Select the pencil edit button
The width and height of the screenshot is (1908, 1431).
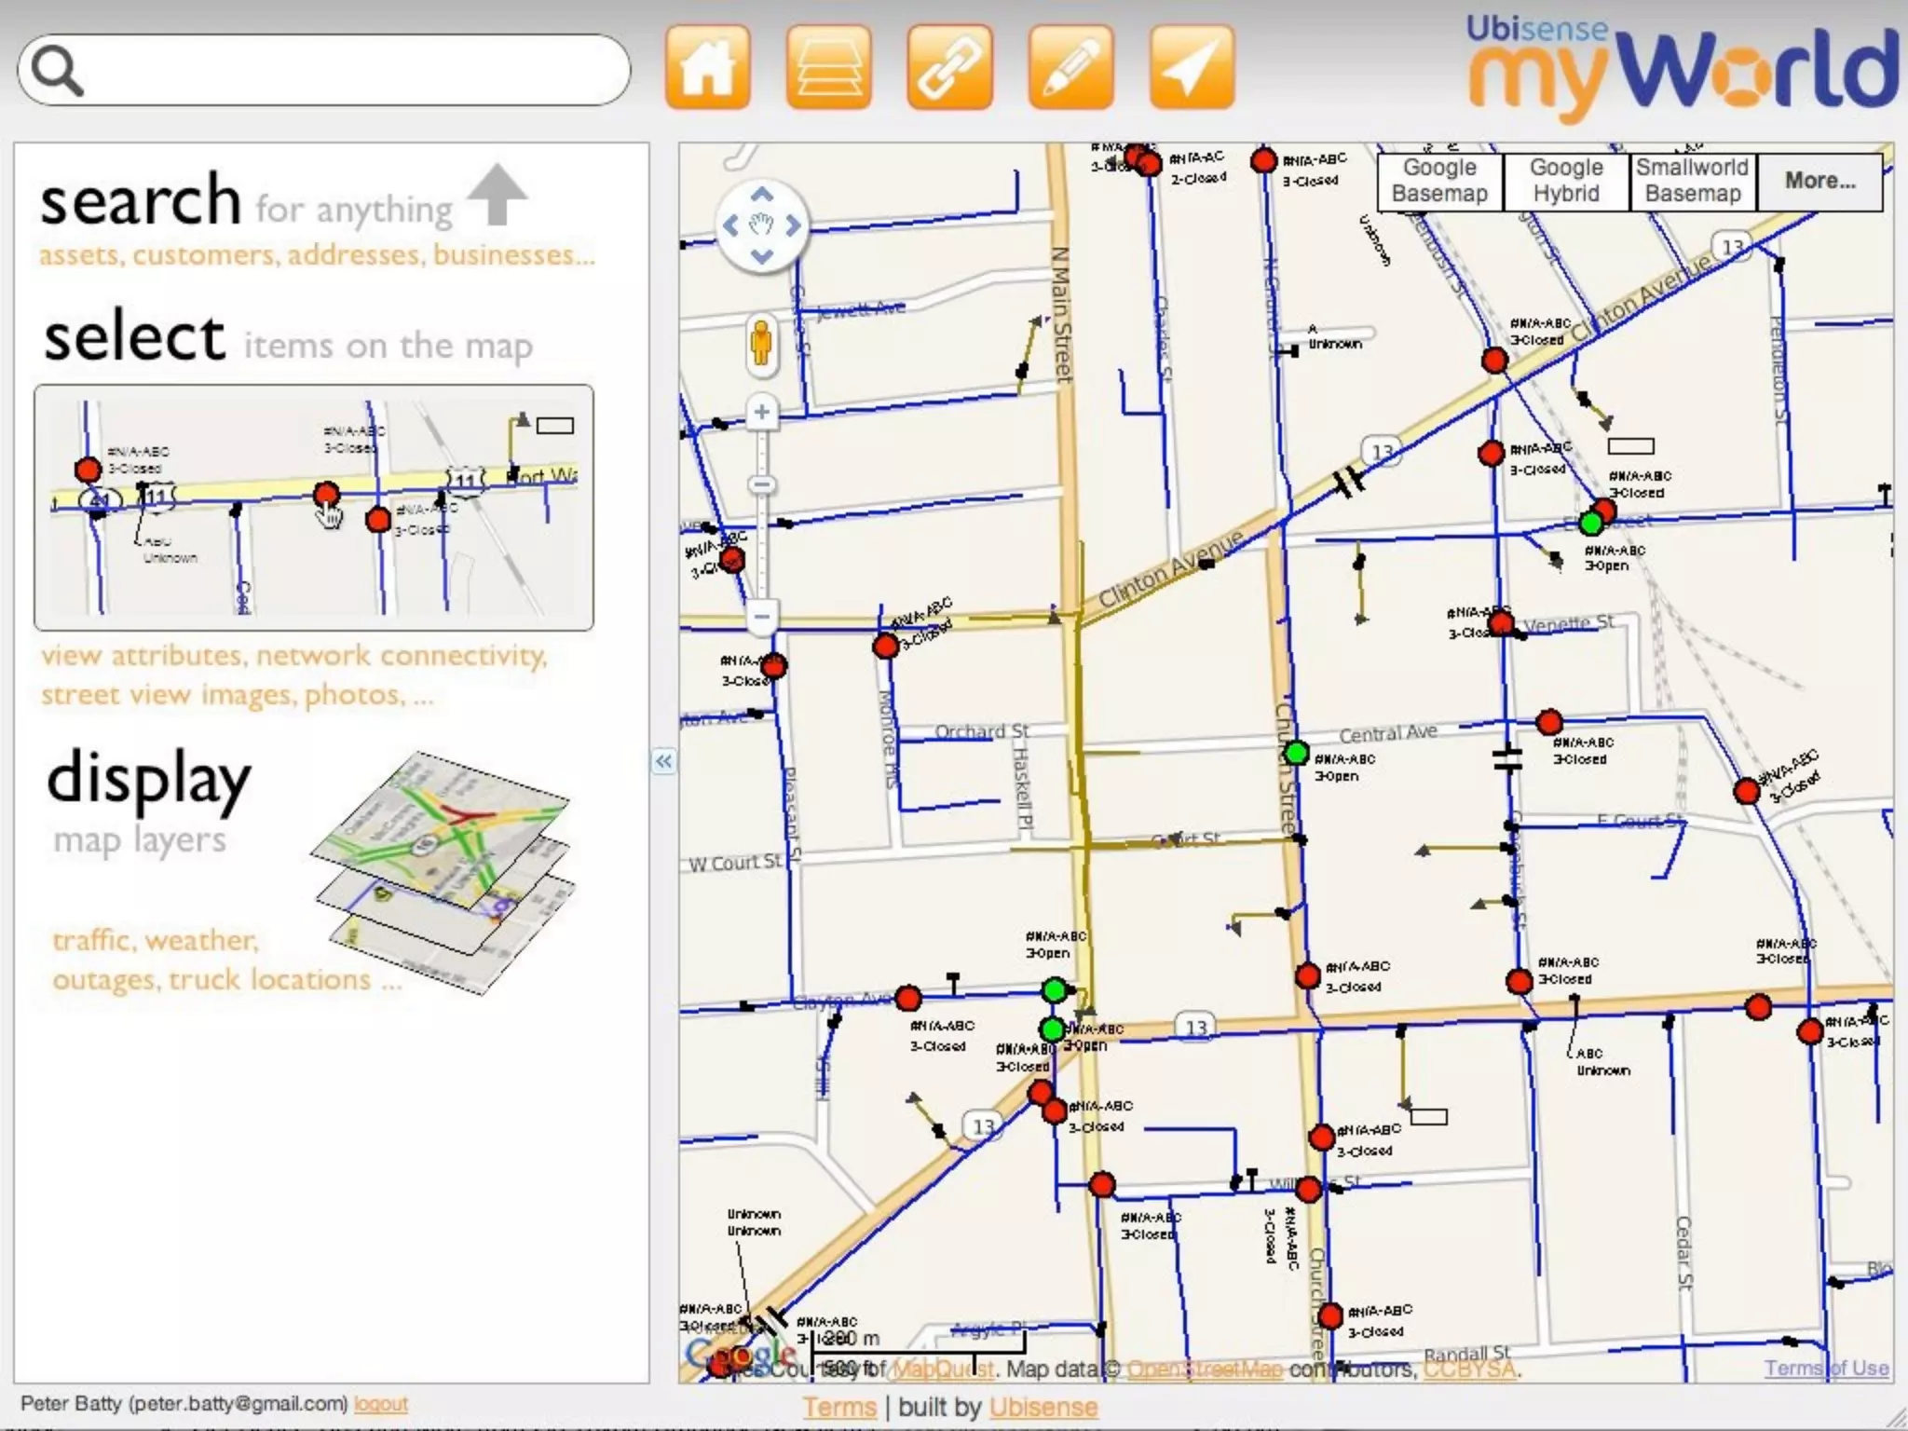pos(1070,68)
